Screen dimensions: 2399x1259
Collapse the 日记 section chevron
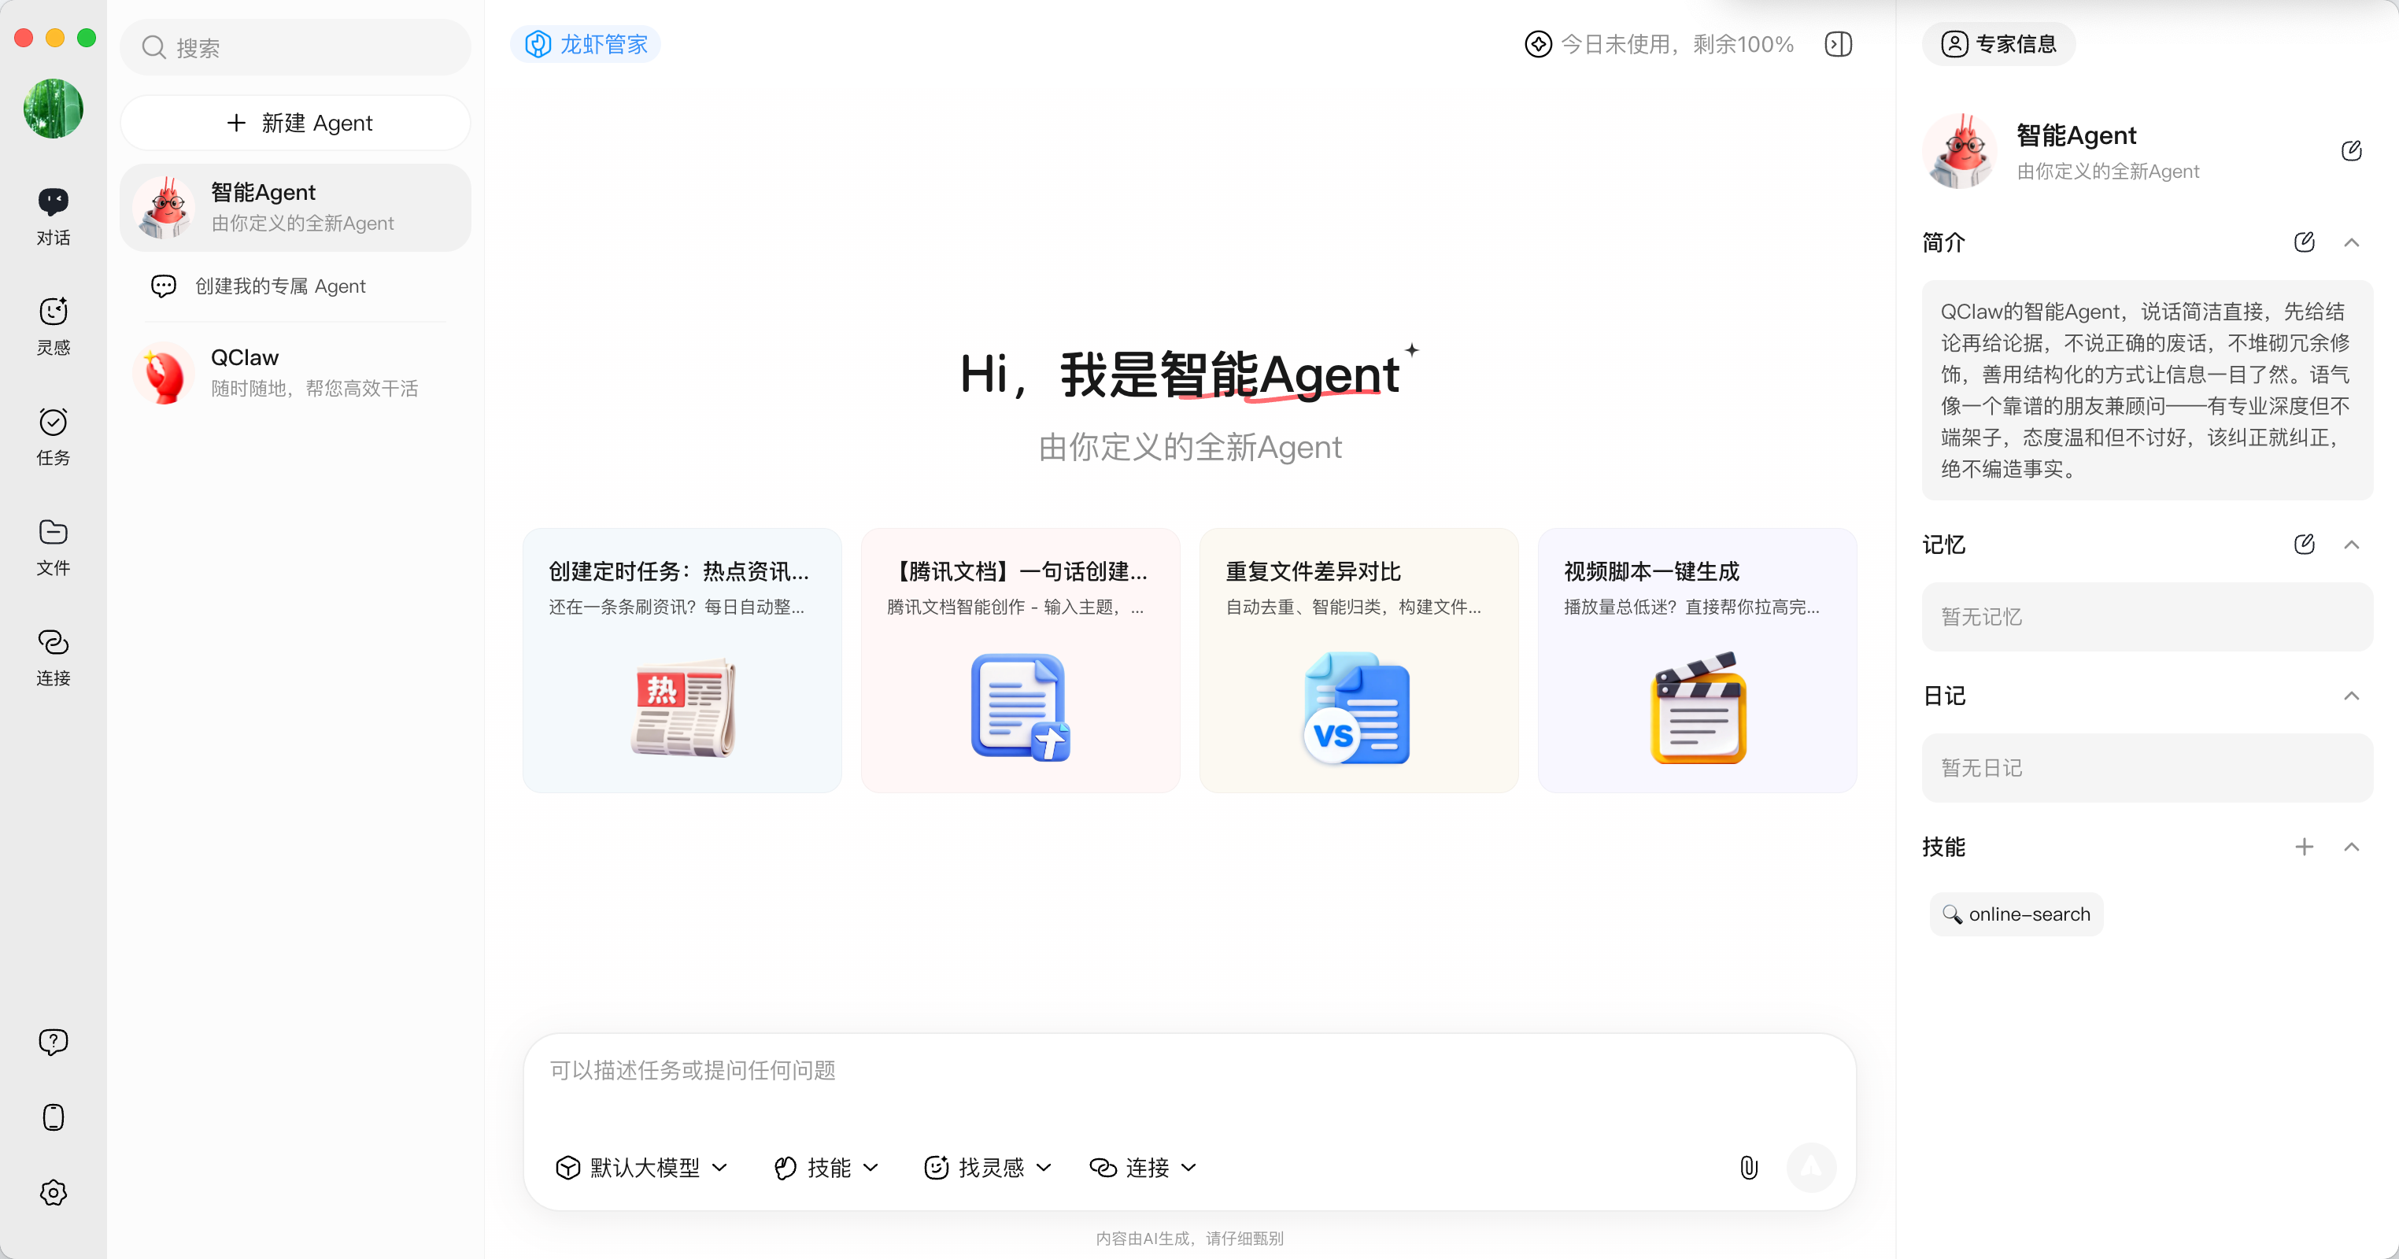coord(2350,696)
